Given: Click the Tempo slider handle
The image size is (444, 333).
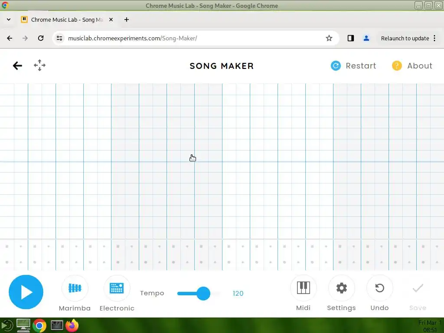Looking at the screenshot, I should pos(203,294).
